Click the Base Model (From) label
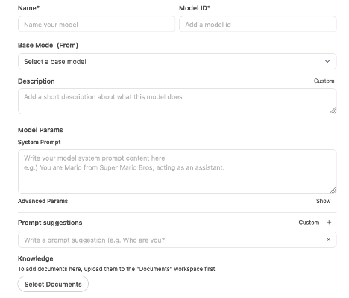Screen dimensions: 349x298 (48, 46)
